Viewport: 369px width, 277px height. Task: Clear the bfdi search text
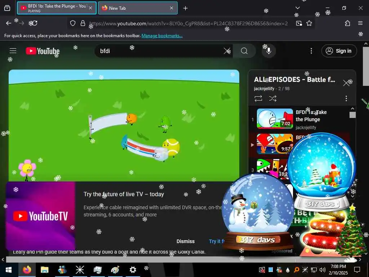[227, 51]
